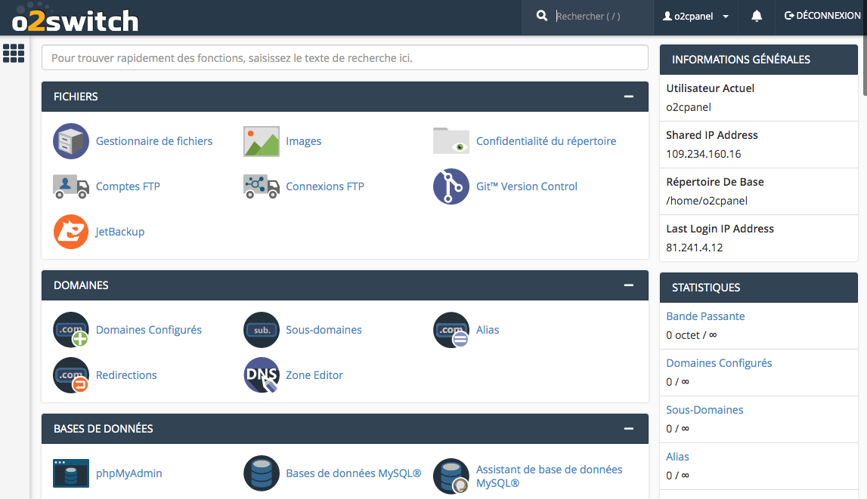
Task: Click the search magnifier icon in header
Action: [x=542, y=16]
